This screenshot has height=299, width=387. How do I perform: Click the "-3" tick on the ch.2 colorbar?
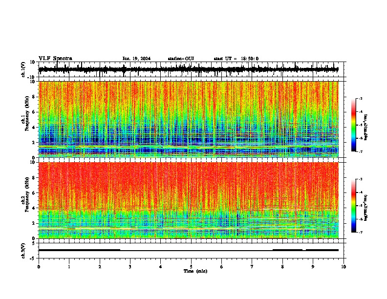click(361, 179)
